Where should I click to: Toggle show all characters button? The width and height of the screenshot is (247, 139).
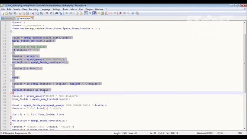90,13
